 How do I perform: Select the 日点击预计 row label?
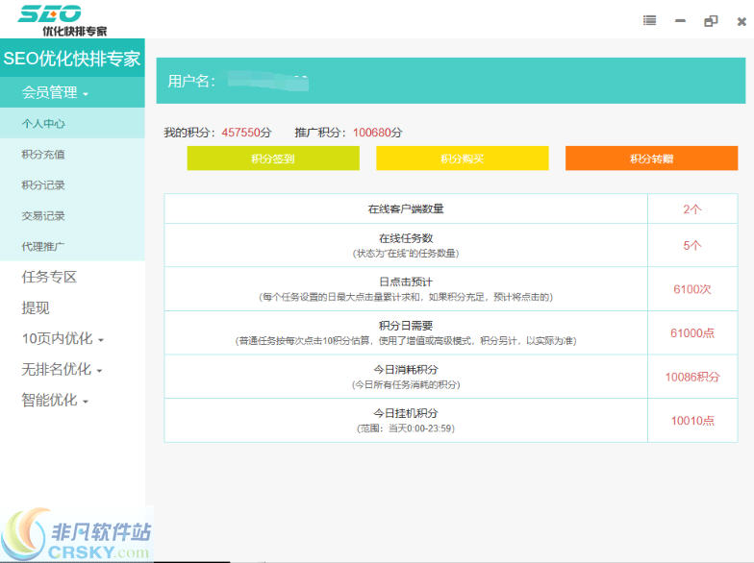pyautogui.click(x=406, y=282)
